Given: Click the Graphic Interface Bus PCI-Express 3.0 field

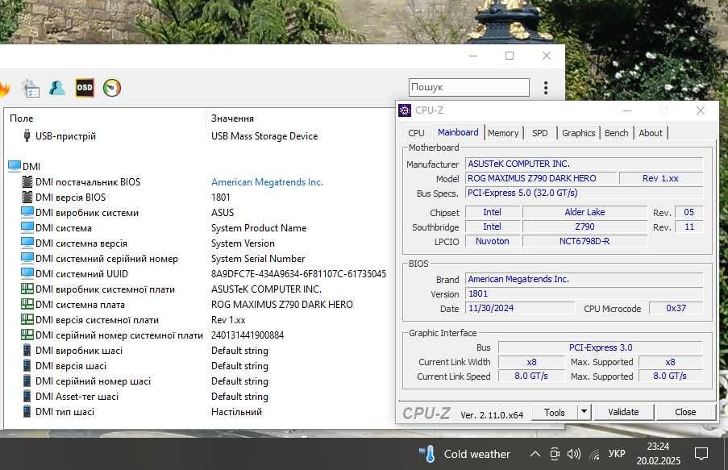Looking at the screenshot, I should coord(601,347).
